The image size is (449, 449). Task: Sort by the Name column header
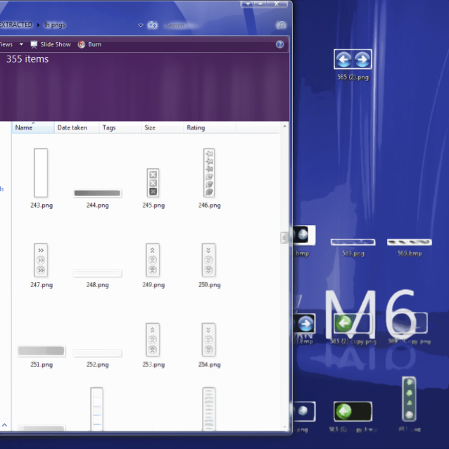(x=33, y=127)
